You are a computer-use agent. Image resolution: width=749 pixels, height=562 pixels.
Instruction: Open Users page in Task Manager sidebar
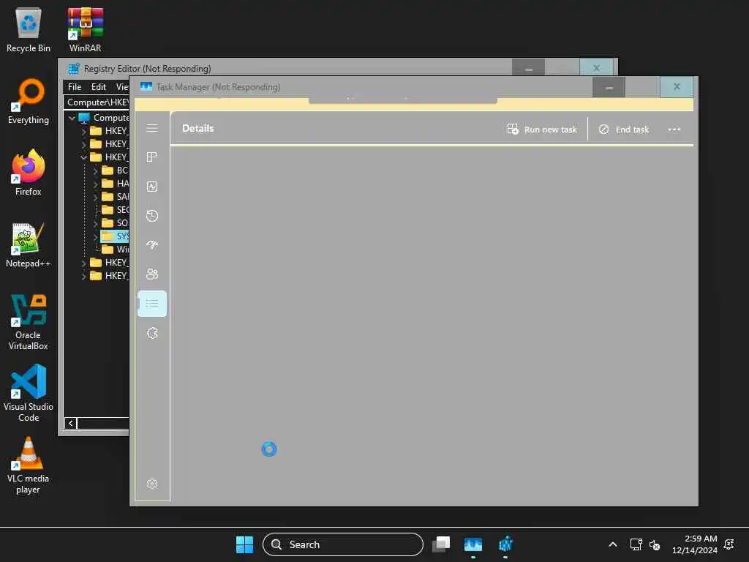(152, 274)
